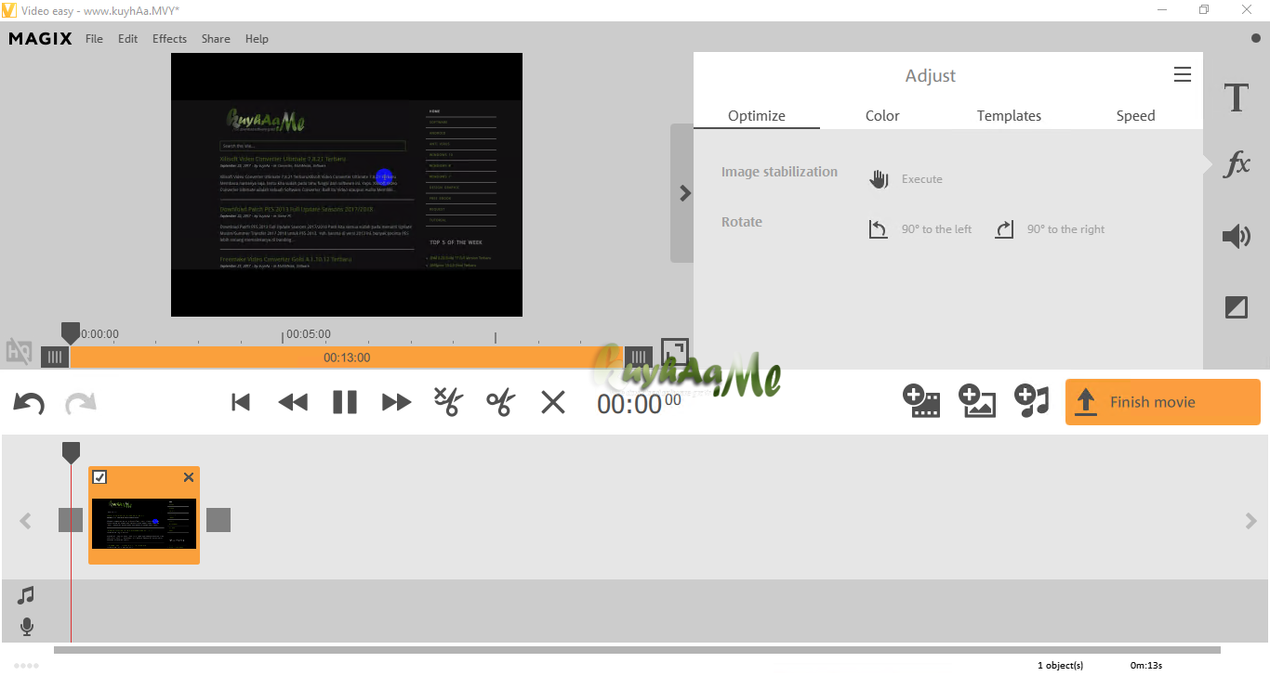Screen dimensions: 1270x676
Task: Jump to the beginning of movie
Action: point(241,402)
